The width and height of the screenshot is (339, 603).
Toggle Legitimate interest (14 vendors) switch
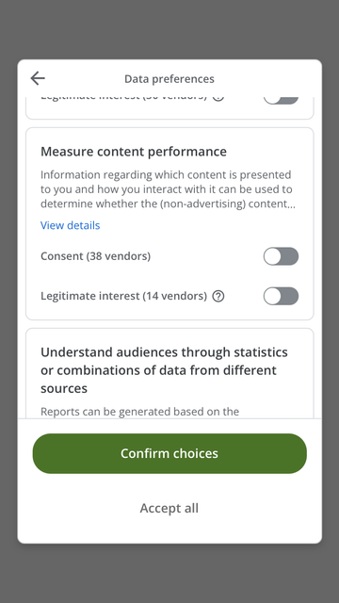[281, 296]
